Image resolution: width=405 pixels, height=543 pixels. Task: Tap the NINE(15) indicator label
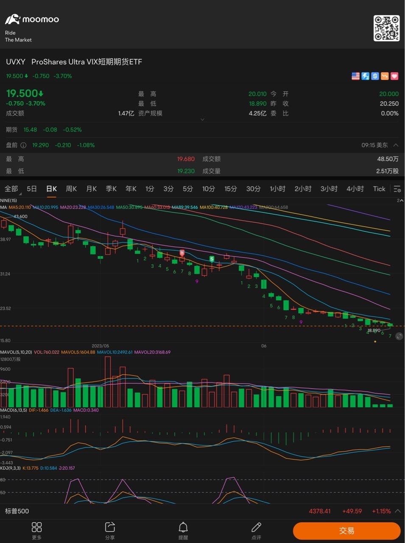click(x=8, y=200)
